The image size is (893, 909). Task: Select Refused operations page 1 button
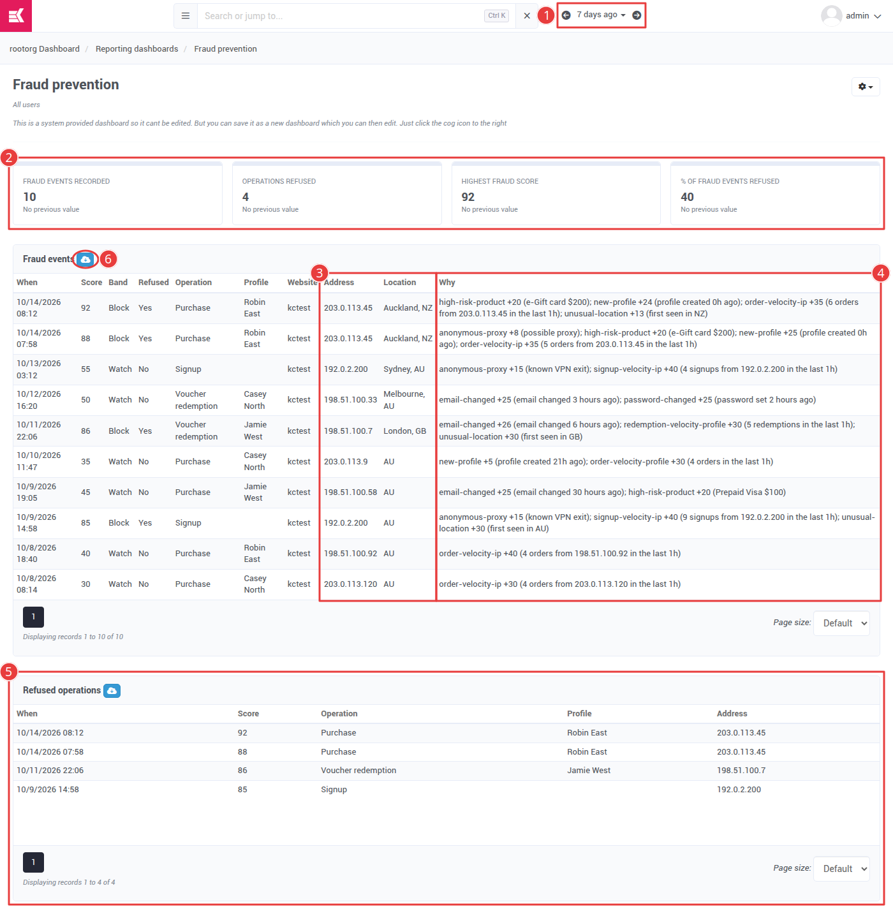click(33, 862)
